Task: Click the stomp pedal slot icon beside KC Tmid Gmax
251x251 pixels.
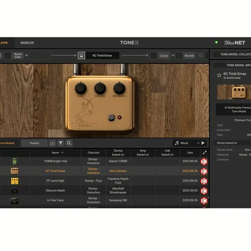Action: pos(81,55)
